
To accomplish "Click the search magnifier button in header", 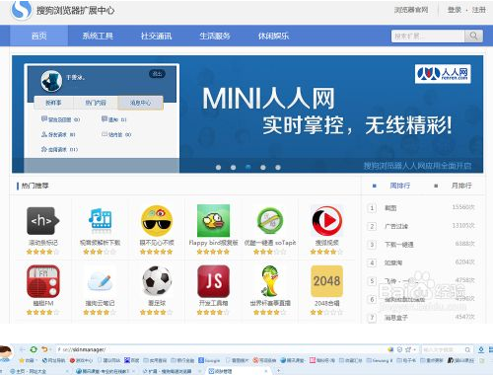I will [x=473, y=36].
